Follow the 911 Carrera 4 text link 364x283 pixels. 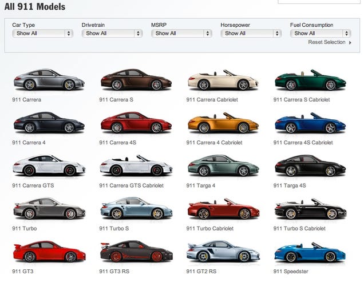29,143
